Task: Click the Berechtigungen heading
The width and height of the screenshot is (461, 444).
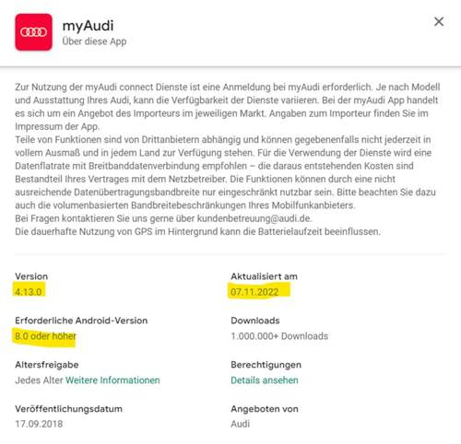Action: pos(266,365)
